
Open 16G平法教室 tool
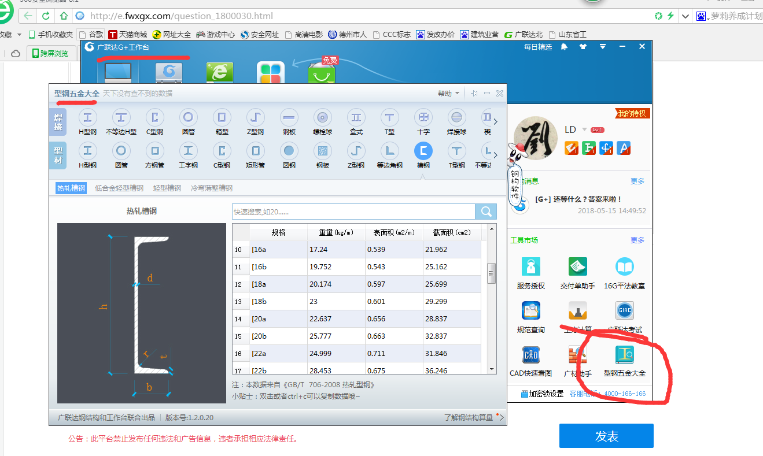625,267
